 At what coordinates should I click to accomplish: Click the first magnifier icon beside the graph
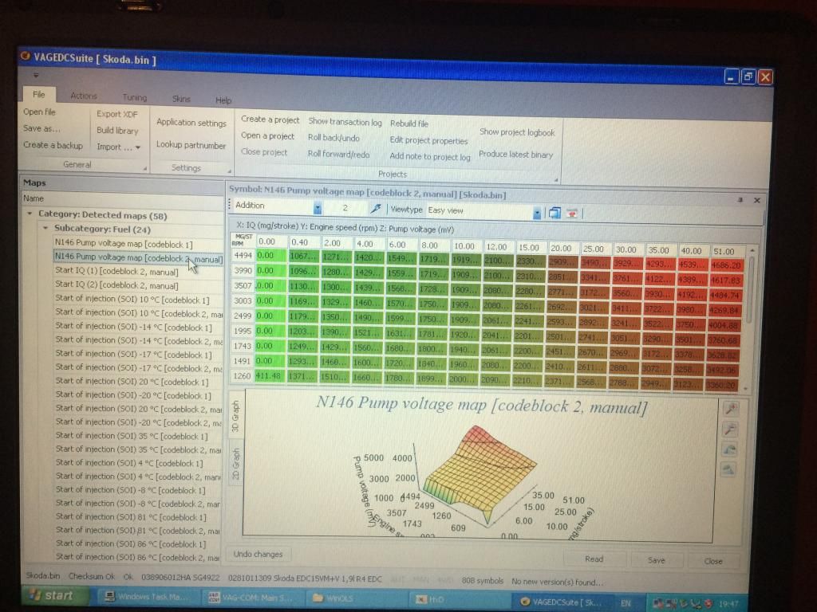(731, 409)
